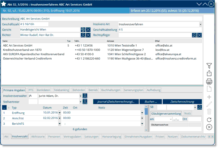Switch to the Telebanking tab
Screen dimensions: 218x148
[61, 90]
